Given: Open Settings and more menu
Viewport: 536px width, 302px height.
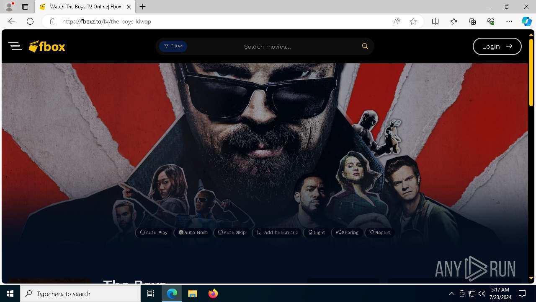Looking at the screenshot, I should coord(509,21).
